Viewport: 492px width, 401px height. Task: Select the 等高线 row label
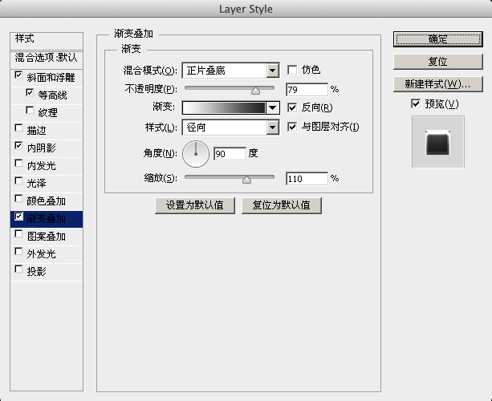tap(52, 95)
